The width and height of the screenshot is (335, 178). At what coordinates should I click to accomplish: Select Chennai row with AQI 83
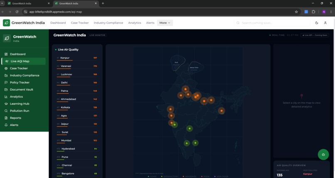77,166
